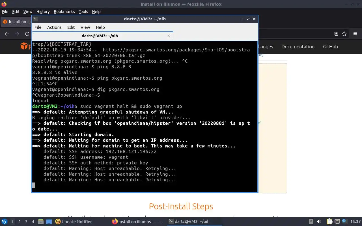Select the dartz@VM3 terminal taskbar entry
The image size is (362, 226).
click(194, 222)
